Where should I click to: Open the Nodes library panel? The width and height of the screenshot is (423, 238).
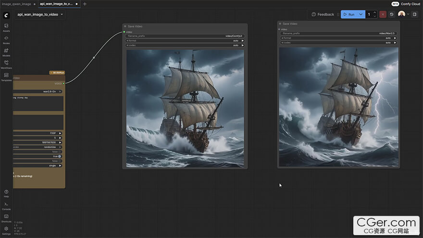click(6, 39)
